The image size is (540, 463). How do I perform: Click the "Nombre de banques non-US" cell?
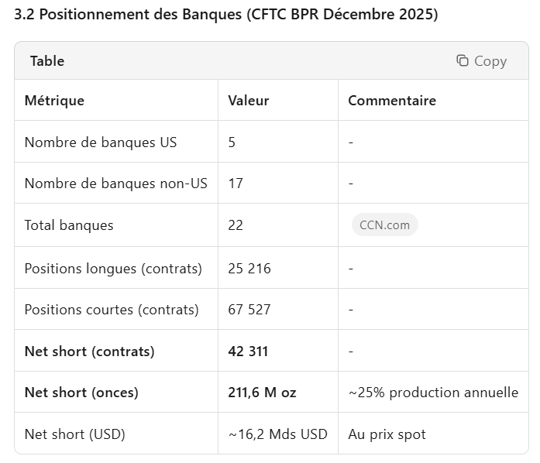[x=116, y=183]
